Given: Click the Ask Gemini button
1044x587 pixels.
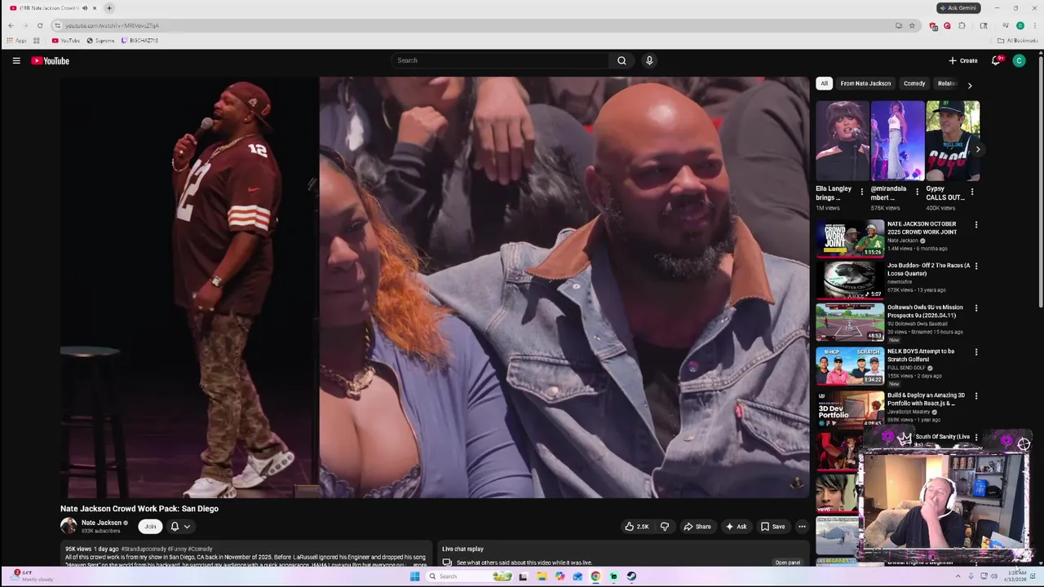Looking at the screenshot, I should (958, 8).
